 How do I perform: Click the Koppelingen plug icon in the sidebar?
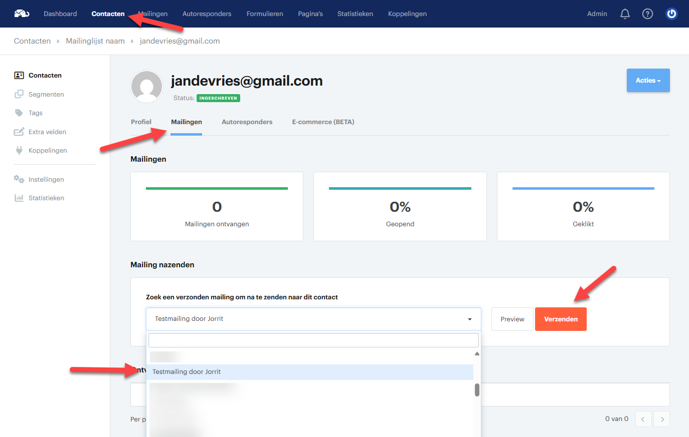[x=19, y=150]
